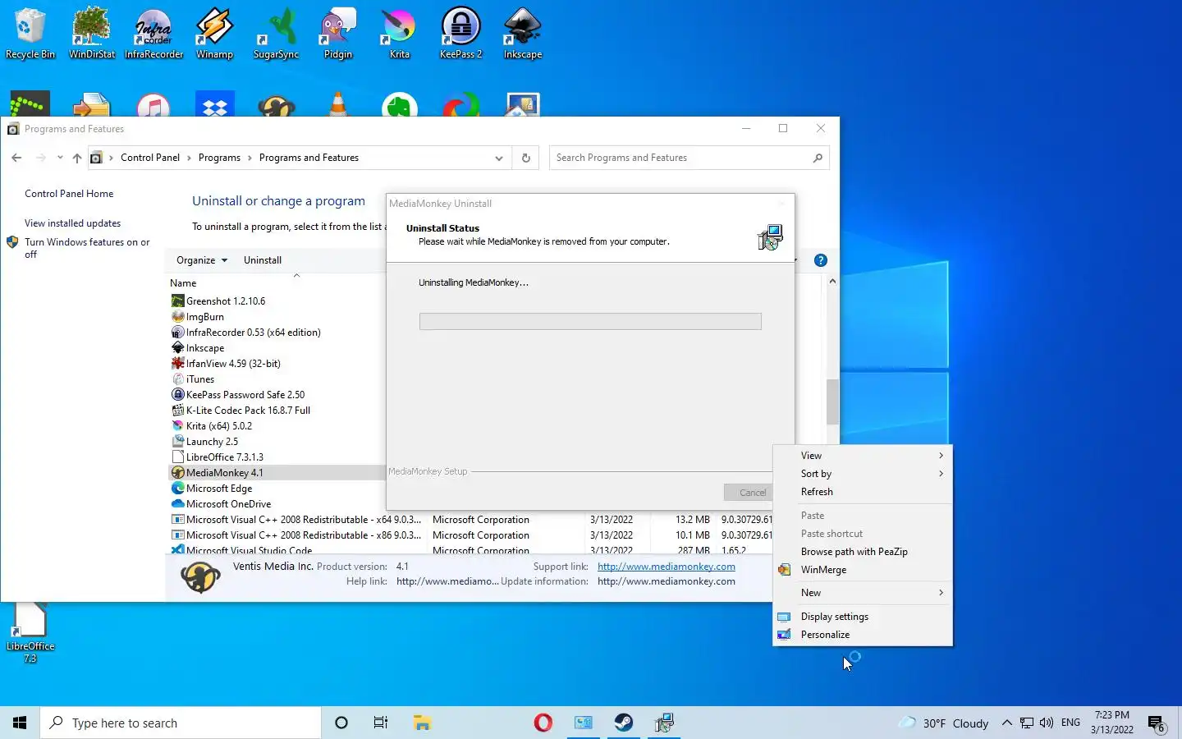Image resolution: width=1182 pixels, height=739 pixels.
Task: Select the Krita desktop shortcut
Action: point(399,34)
